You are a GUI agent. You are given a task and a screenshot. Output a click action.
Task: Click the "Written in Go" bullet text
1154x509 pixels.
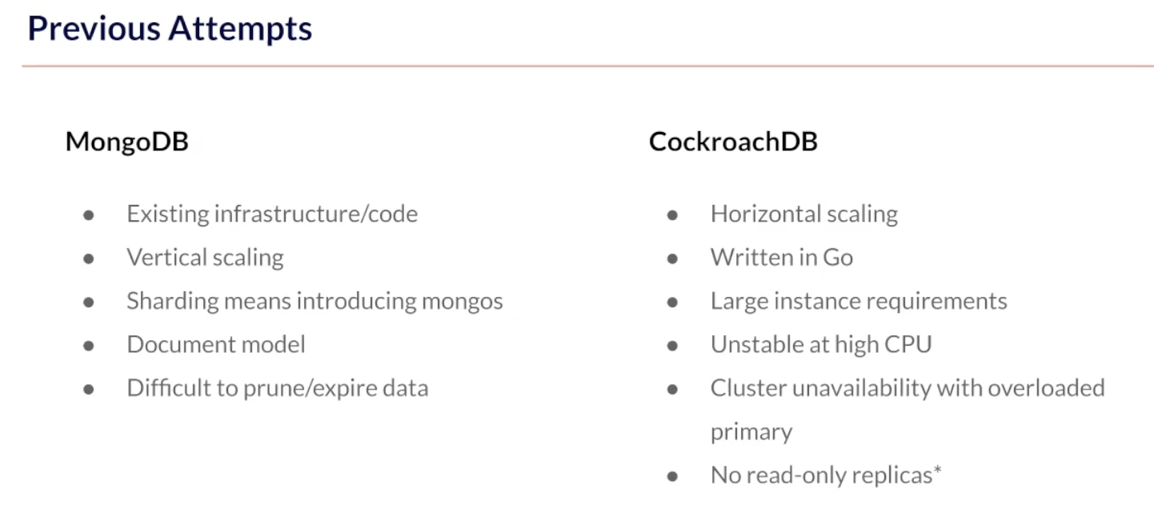click(x=781, y=257)
